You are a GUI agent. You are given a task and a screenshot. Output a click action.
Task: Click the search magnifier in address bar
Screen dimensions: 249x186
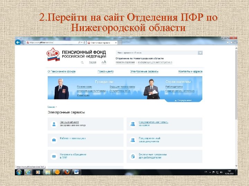click(x=79, y=42)
